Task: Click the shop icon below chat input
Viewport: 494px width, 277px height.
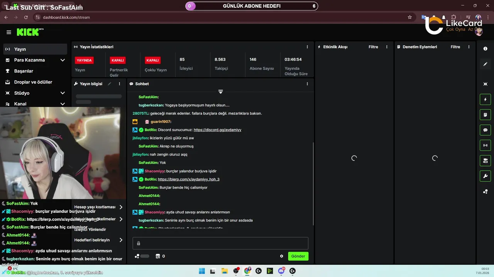Action: (x=157, y=256)
